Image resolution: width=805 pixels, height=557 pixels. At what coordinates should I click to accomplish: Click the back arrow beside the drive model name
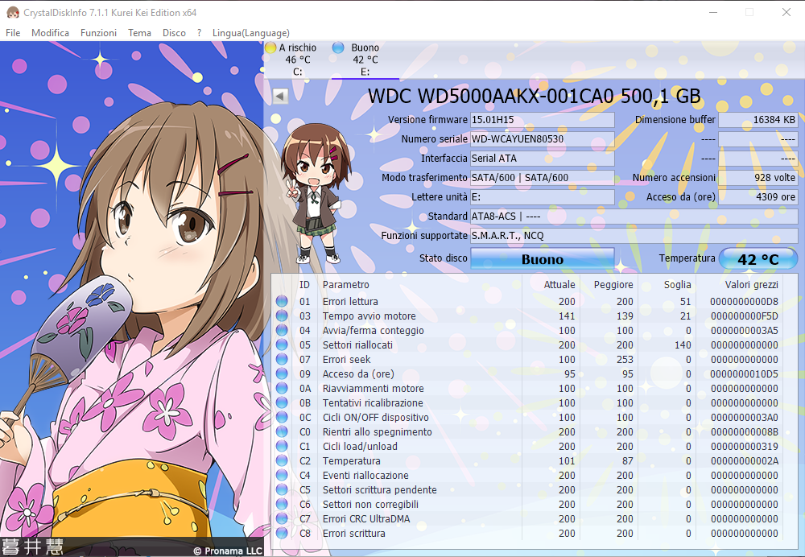279,96
